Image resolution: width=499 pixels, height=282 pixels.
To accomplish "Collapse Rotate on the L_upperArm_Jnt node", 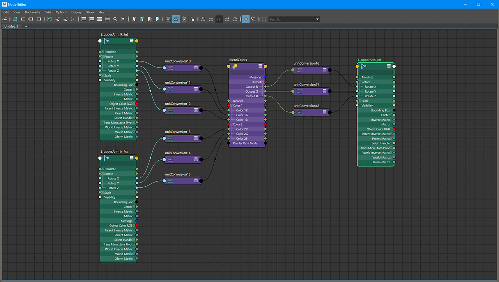I will tap(360, 82).
